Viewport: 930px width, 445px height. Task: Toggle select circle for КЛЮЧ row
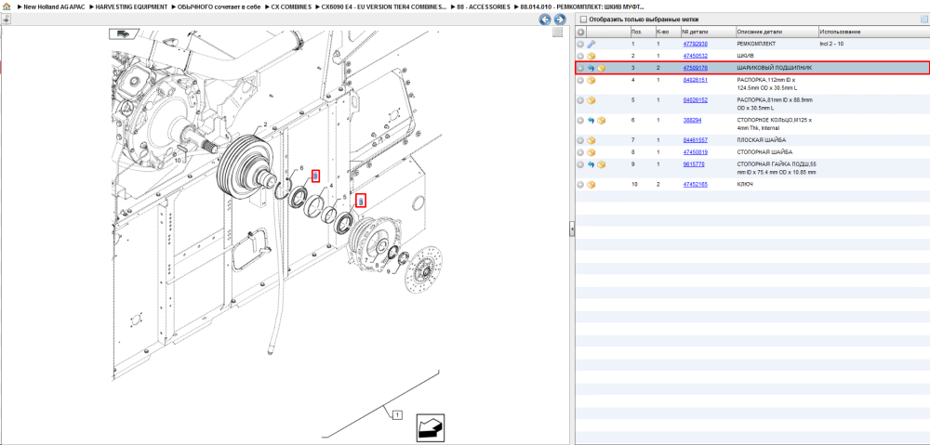pyautogui.click(x=581, y=185)
